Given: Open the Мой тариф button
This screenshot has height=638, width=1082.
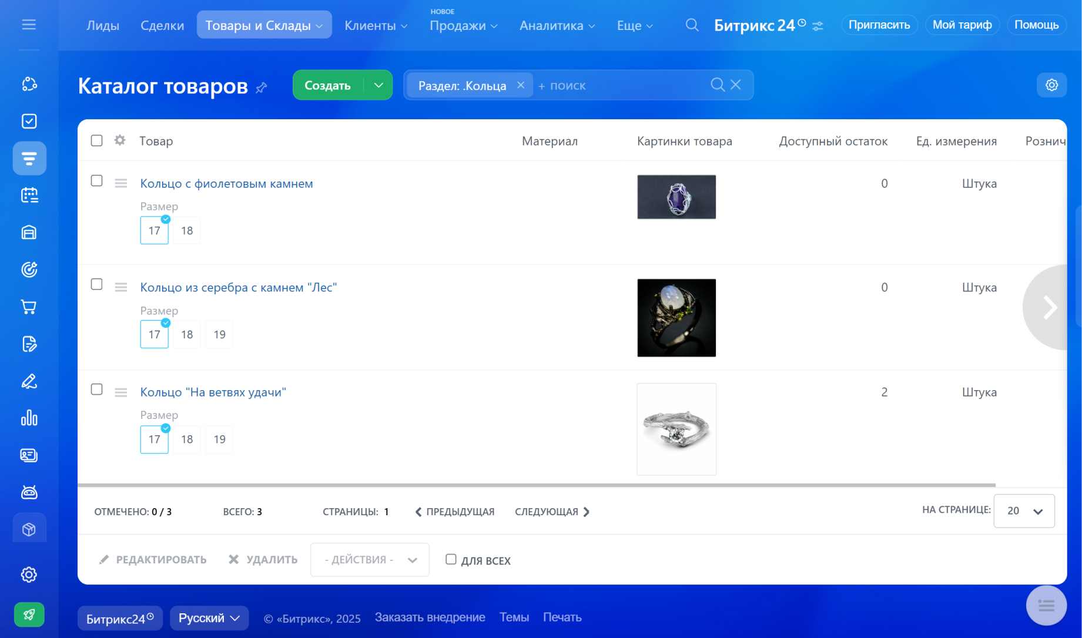Looking at the screenshot, I should [962, 25].
